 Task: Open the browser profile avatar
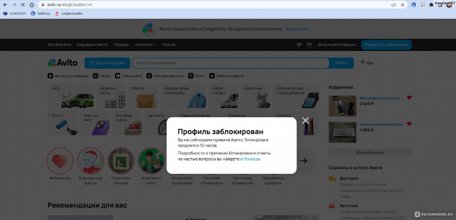pyautogui.click(x=449, y=5)
